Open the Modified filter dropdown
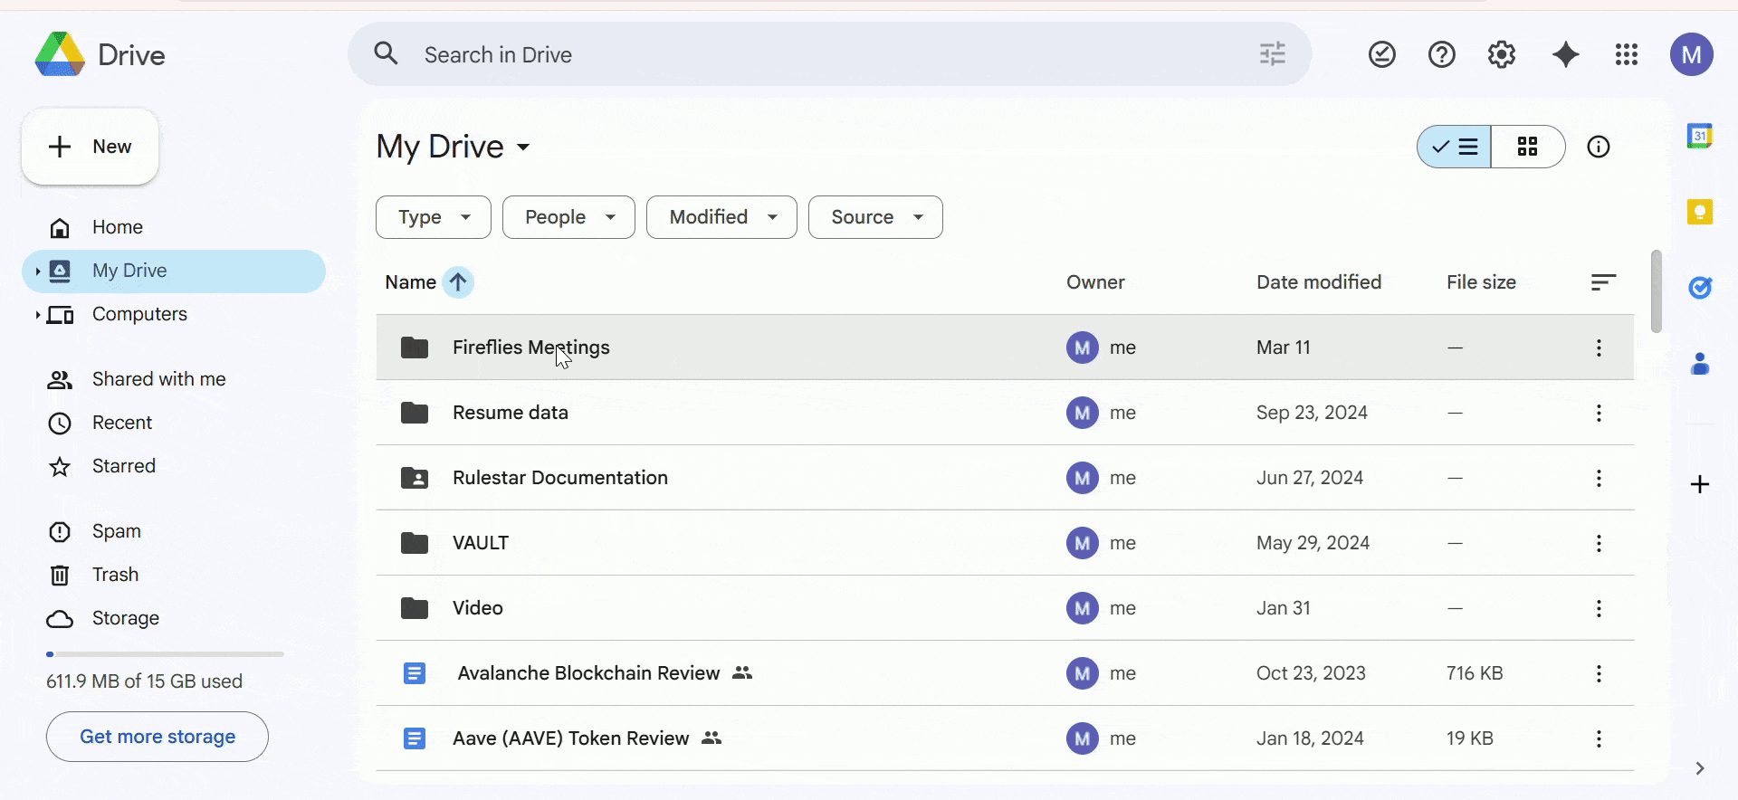Screen dimensions: 1738x800 coord(721,217)
